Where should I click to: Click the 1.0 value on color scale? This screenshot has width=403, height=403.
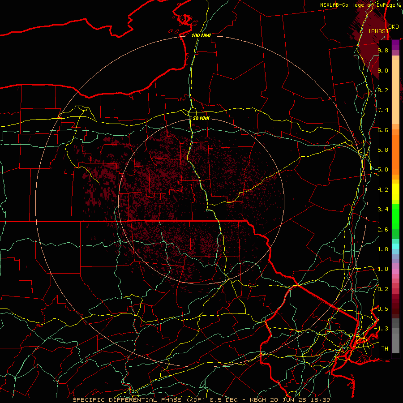click(x=383, y=269)
